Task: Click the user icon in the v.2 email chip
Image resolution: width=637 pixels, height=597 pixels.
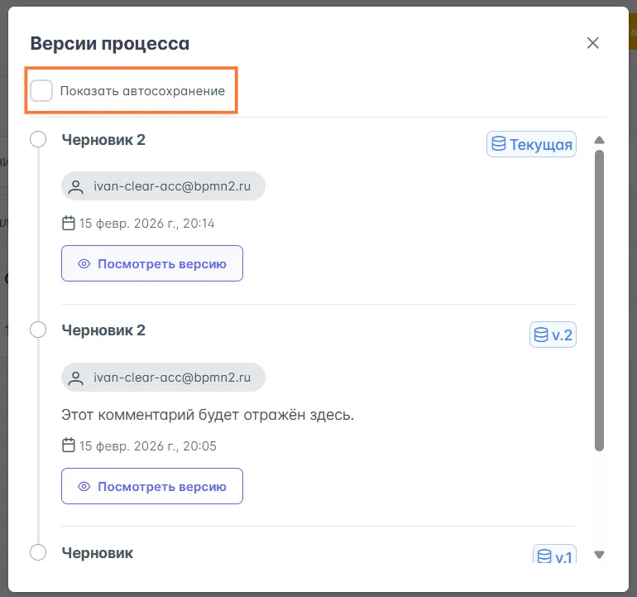Action: 76,378
